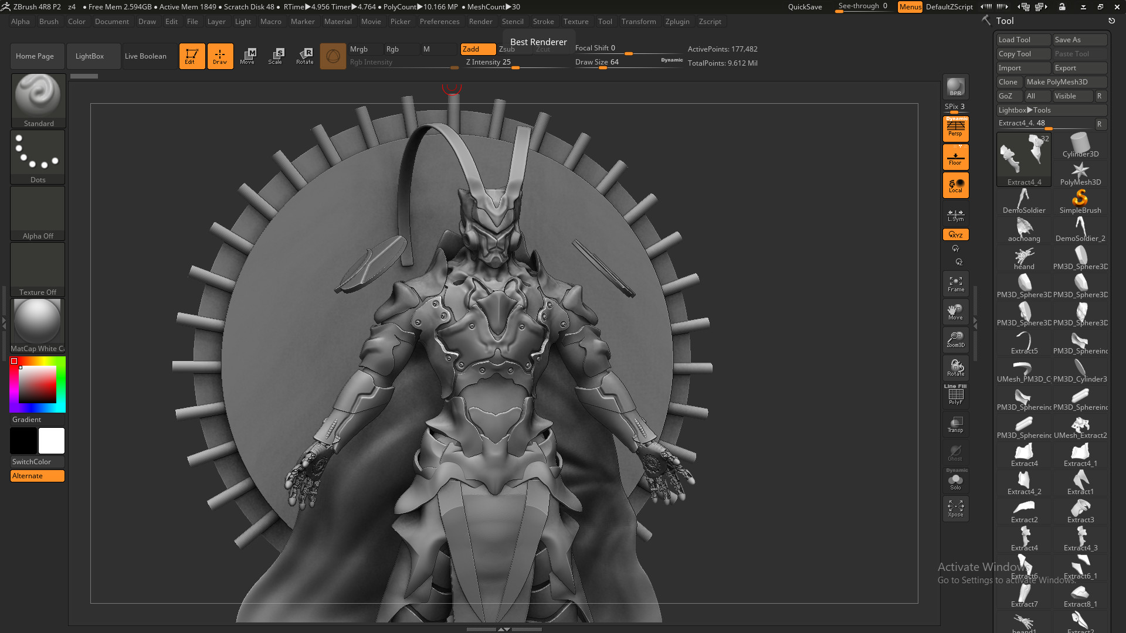
Task: Open the Alpha Off selector
Action: (38, 213)
